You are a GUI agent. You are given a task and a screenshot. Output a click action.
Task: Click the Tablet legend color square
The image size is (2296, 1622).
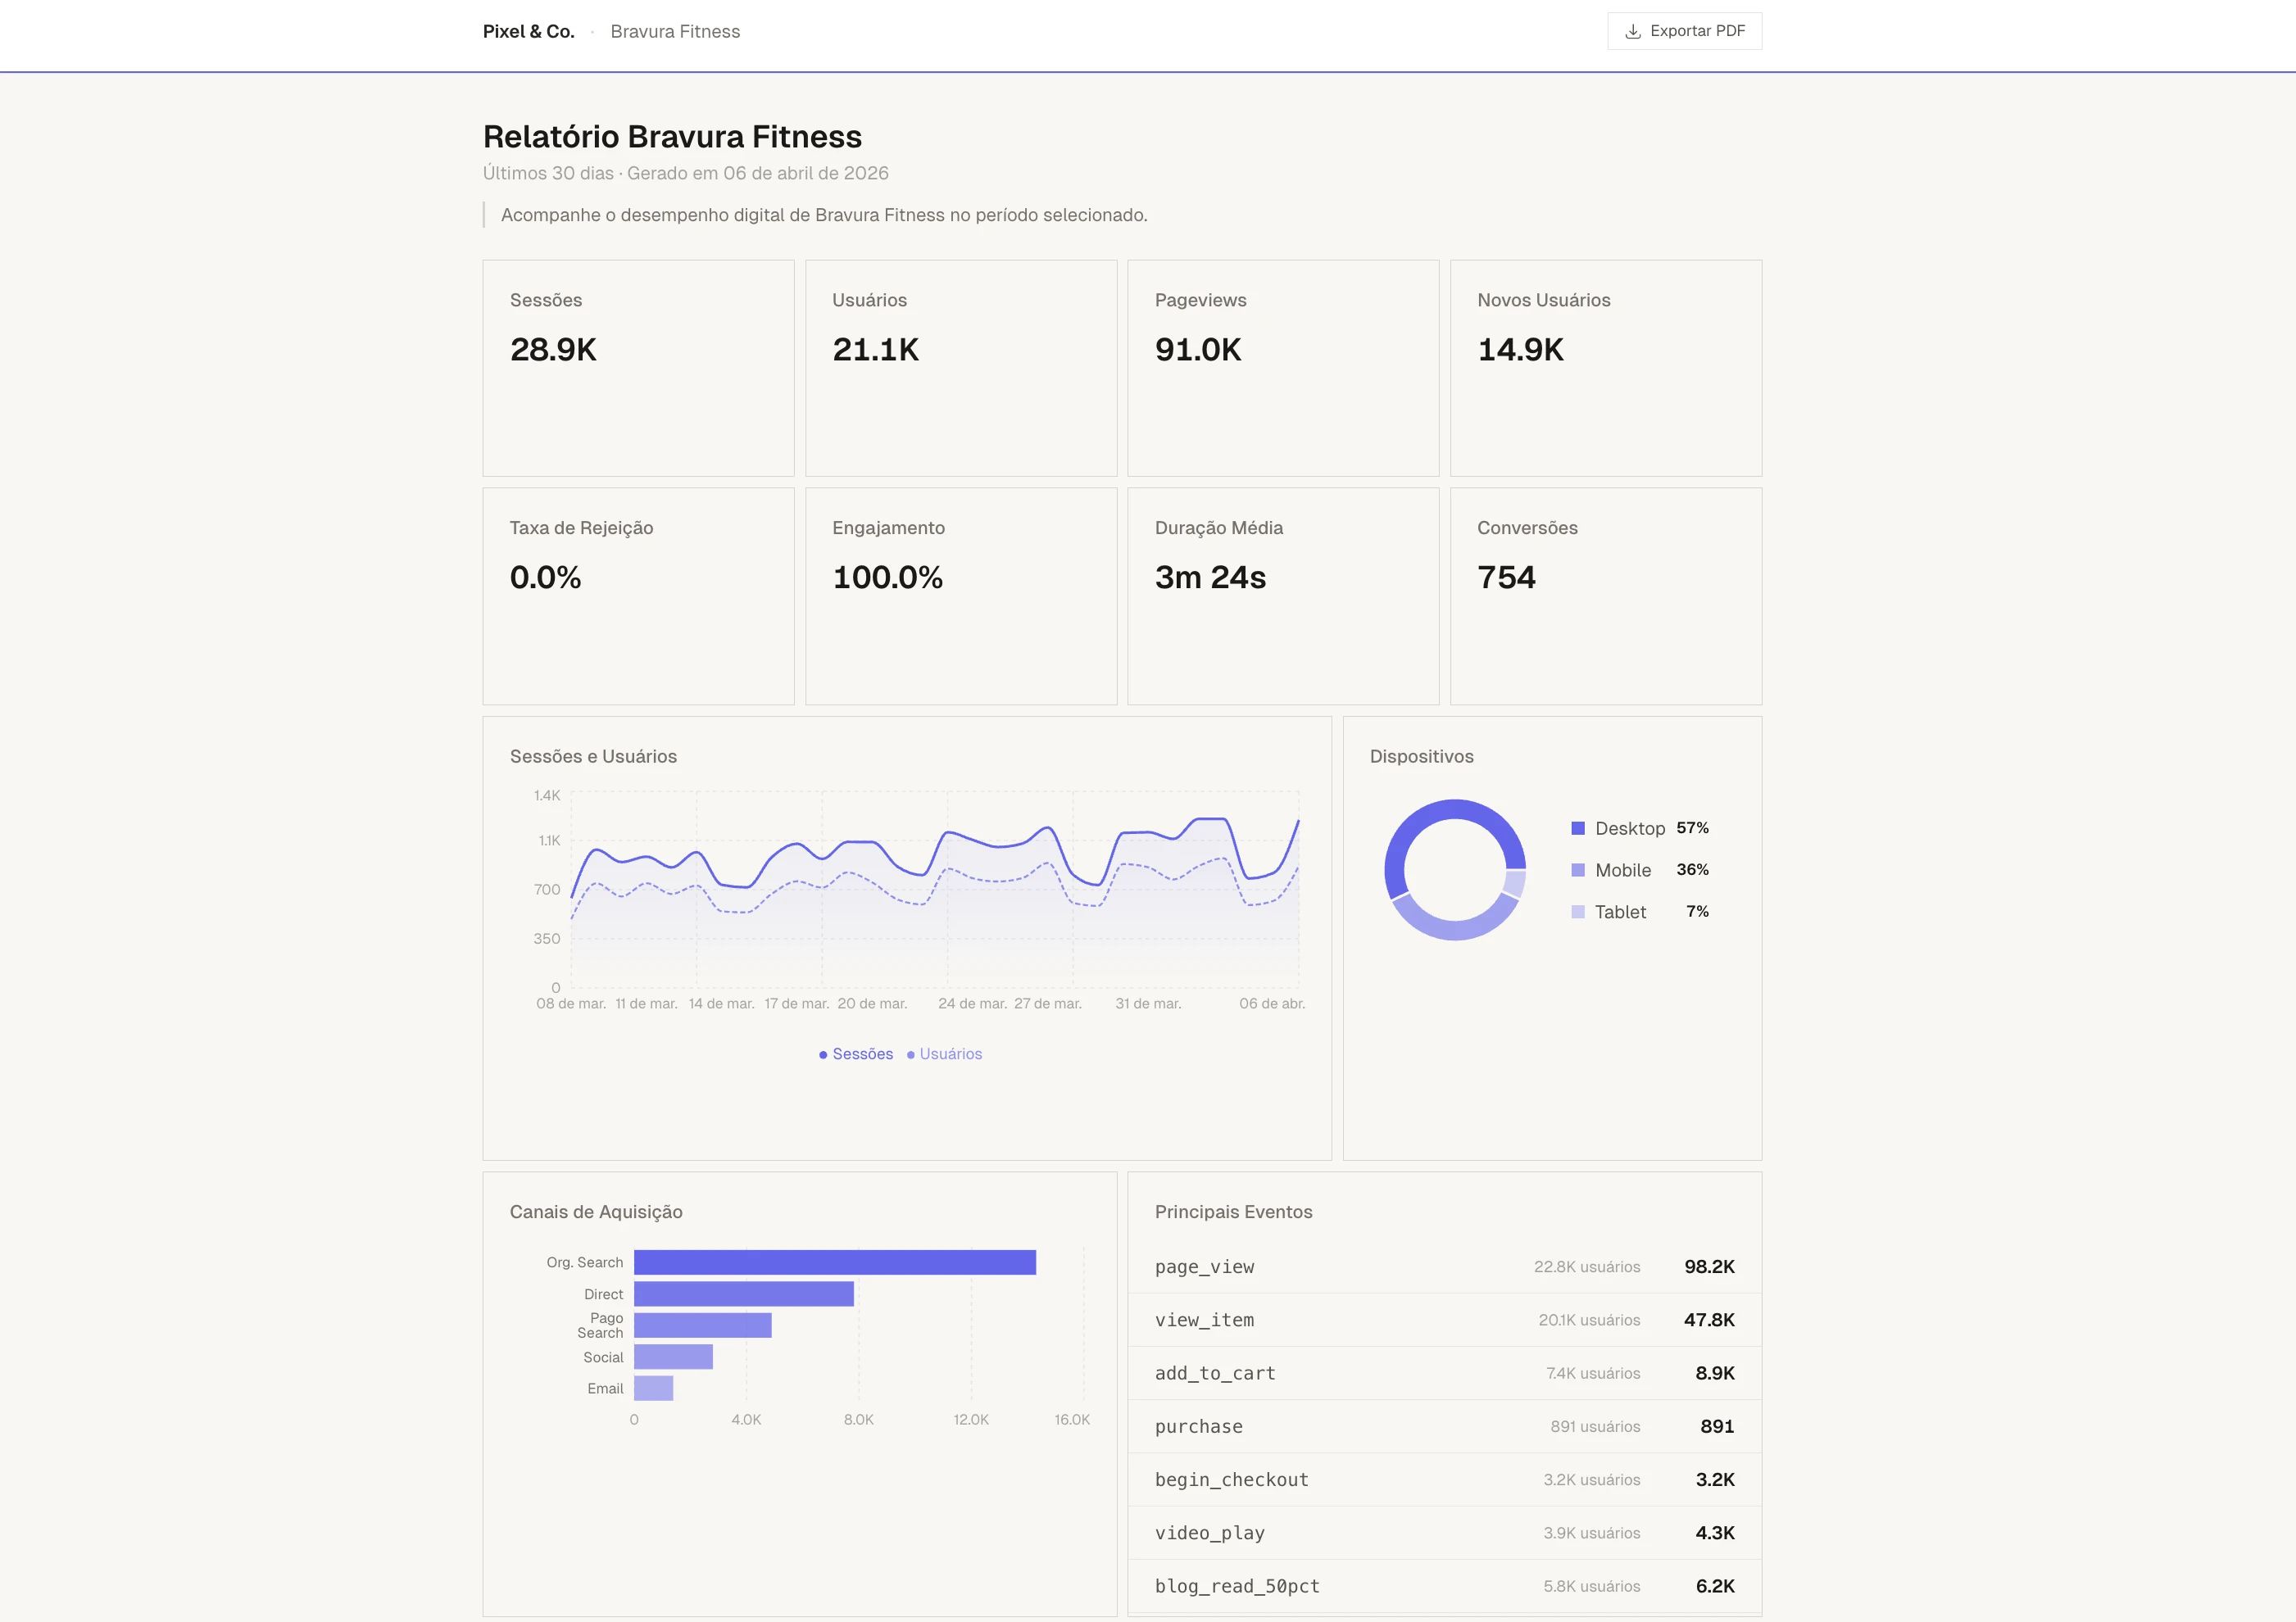click(1578, 912)
